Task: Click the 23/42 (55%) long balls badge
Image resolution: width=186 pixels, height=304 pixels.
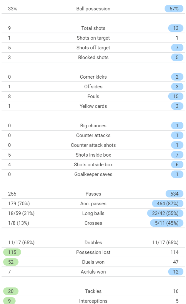Action: [x=165, y=213]
